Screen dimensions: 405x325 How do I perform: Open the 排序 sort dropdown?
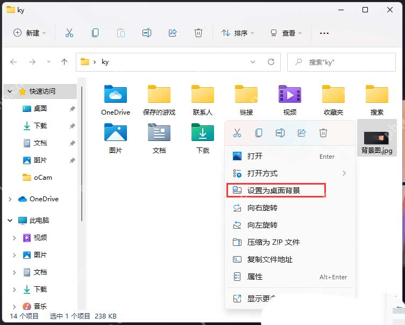238,33
